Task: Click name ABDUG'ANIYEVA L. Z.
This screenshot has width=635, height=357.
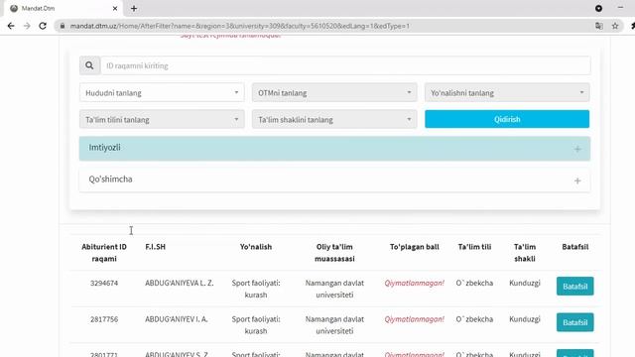Action: coord(179,283)
